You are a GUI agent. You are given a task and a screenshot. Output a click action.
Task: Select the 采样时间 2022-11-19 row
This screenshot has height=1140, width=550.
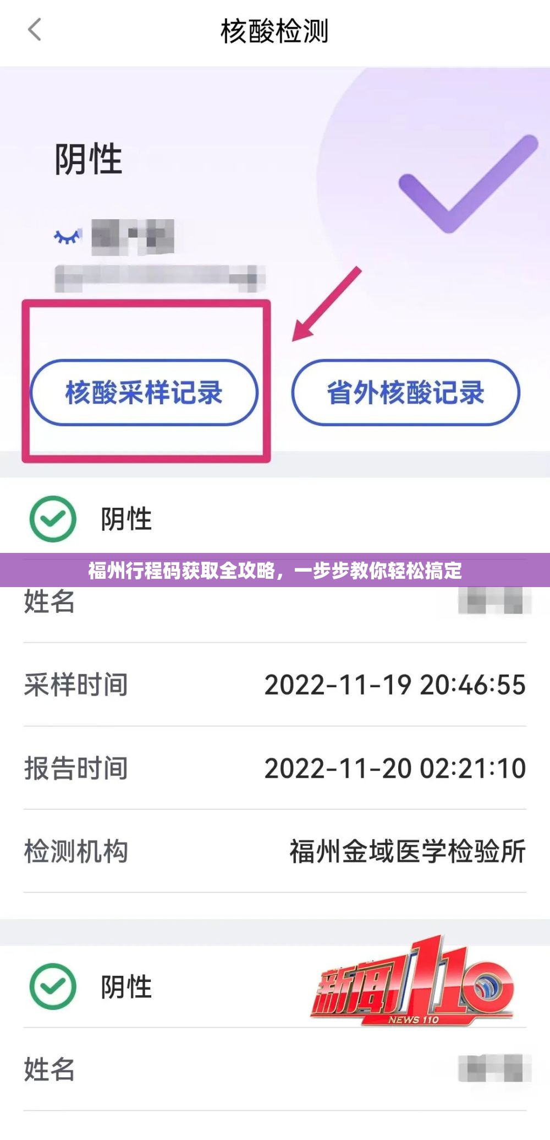[274, 685]
